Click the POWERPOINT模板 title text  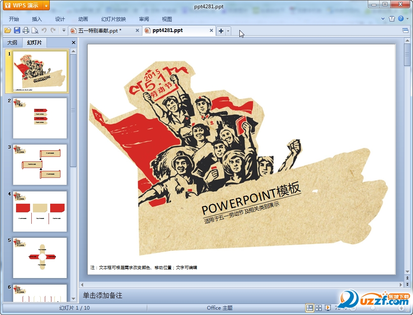click(251, 198)
